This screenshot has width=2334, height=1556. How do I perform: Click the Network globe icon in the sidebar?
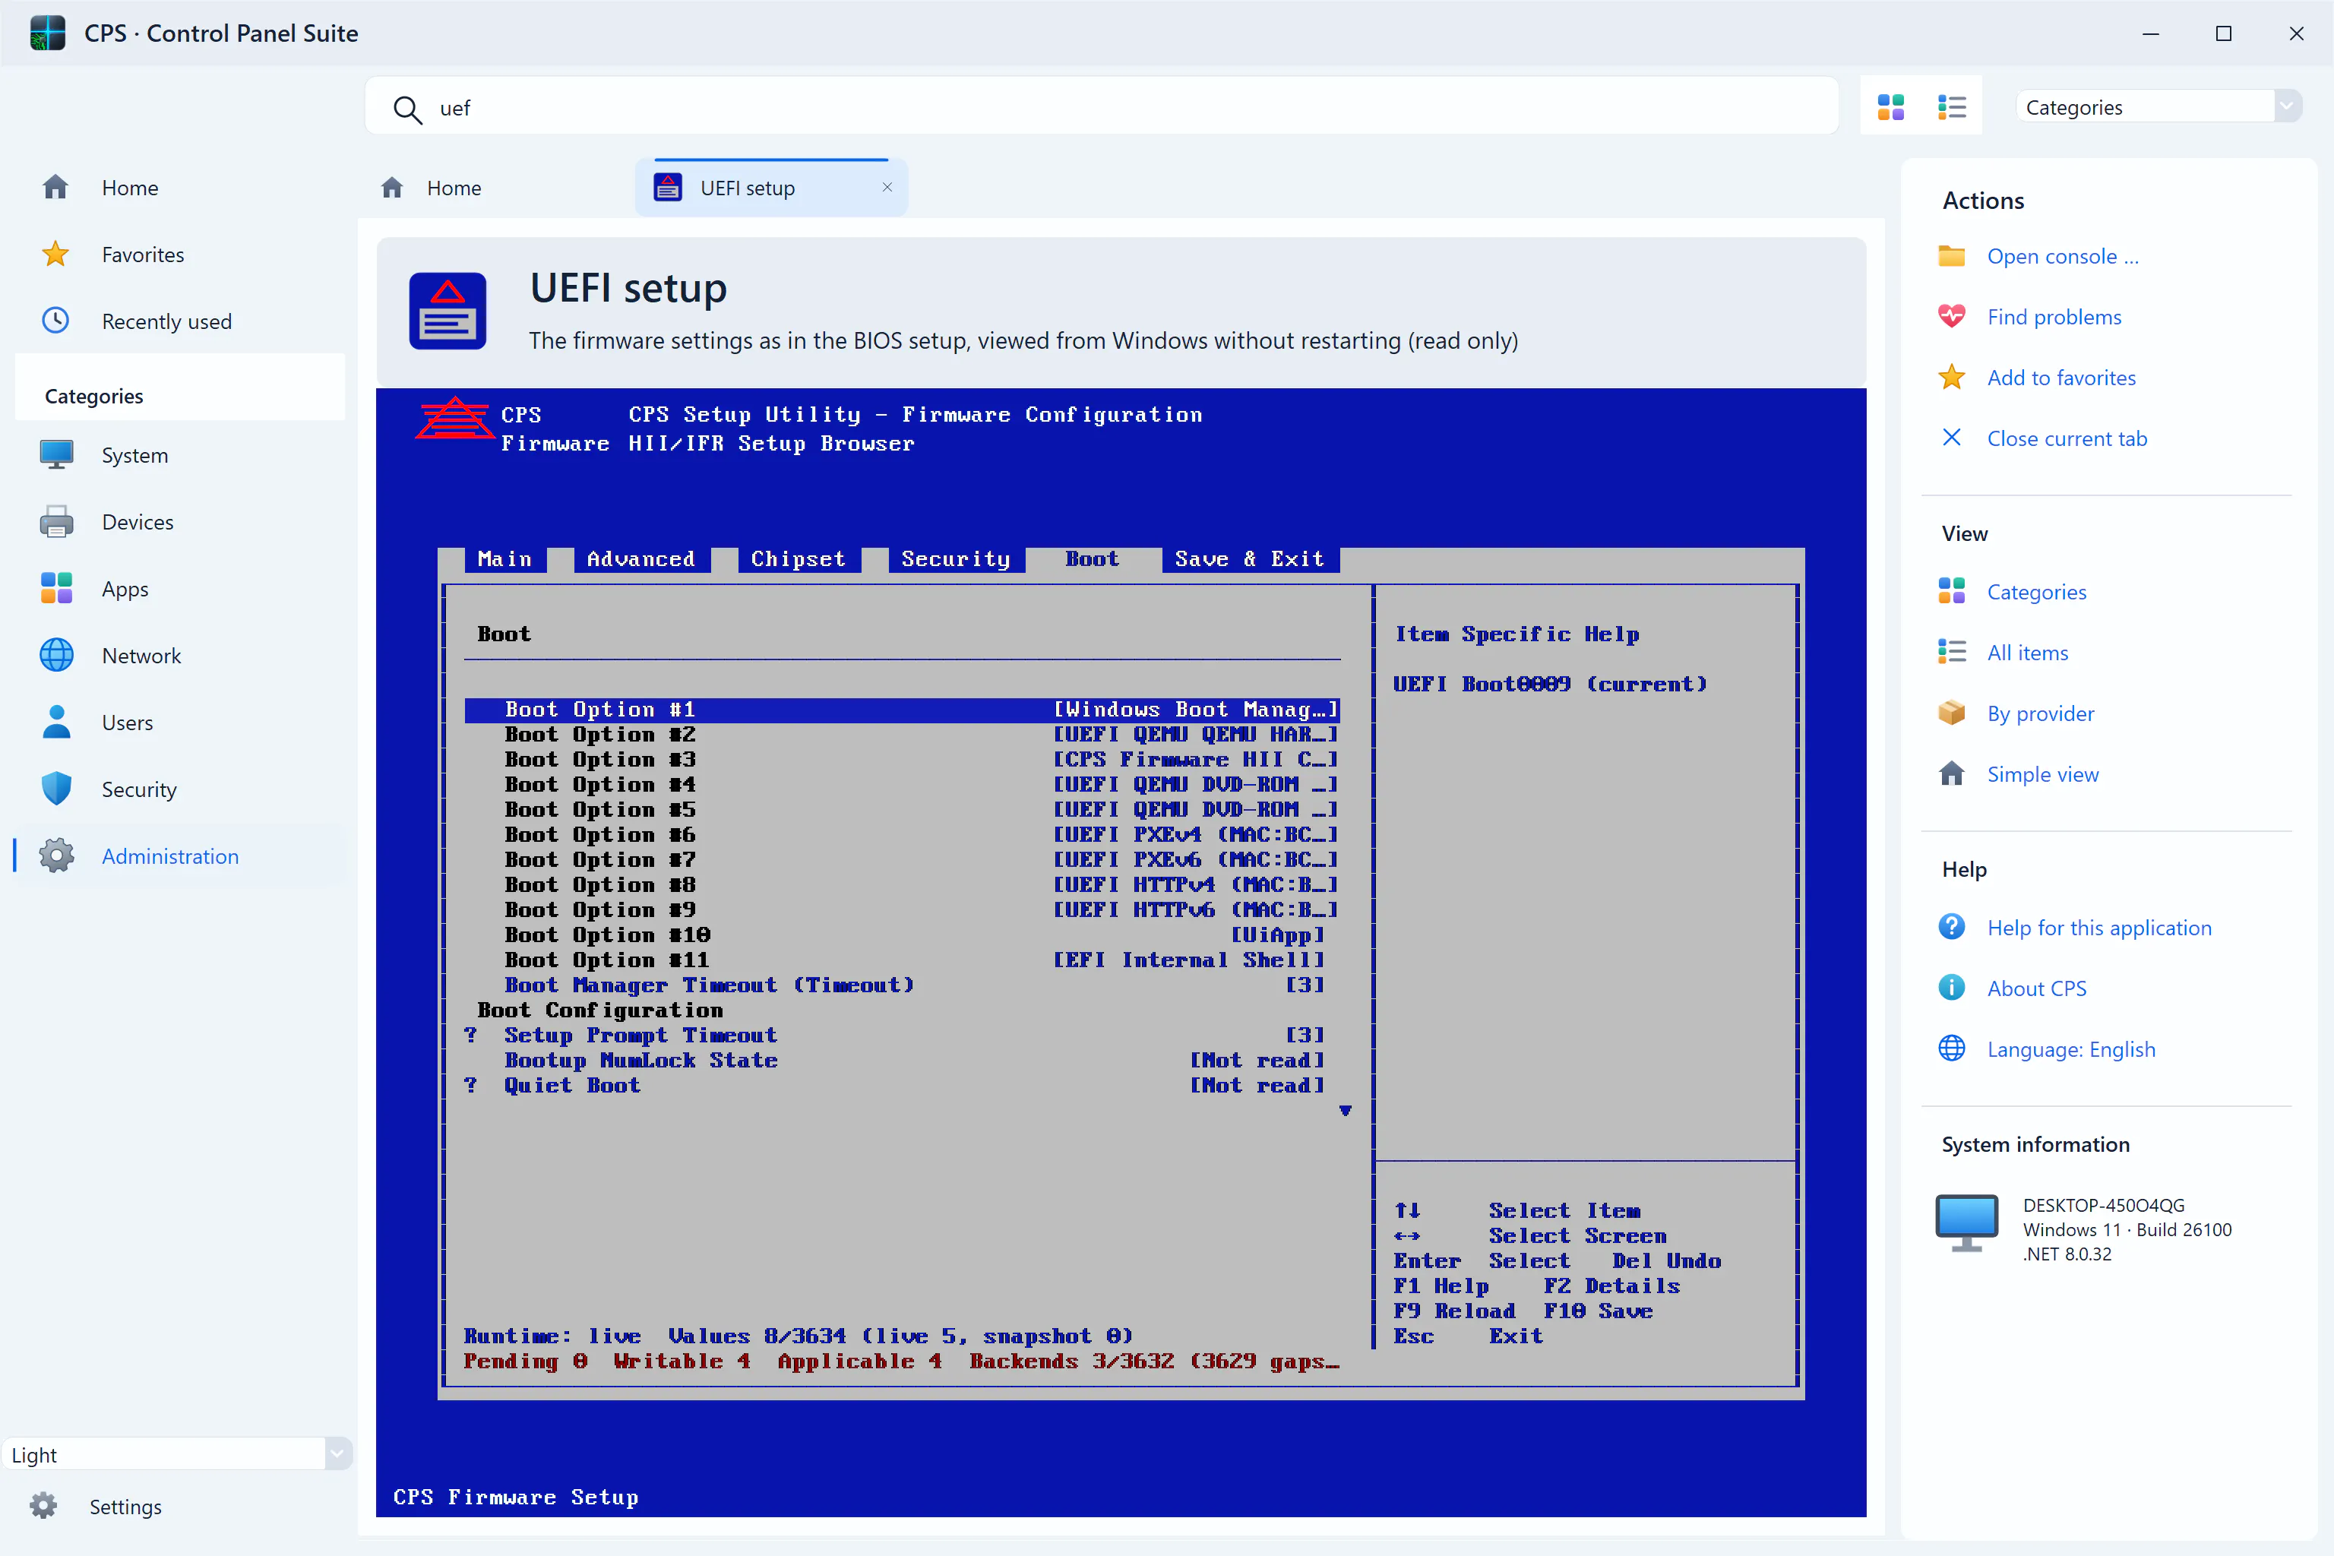click(x=56, y=656)
